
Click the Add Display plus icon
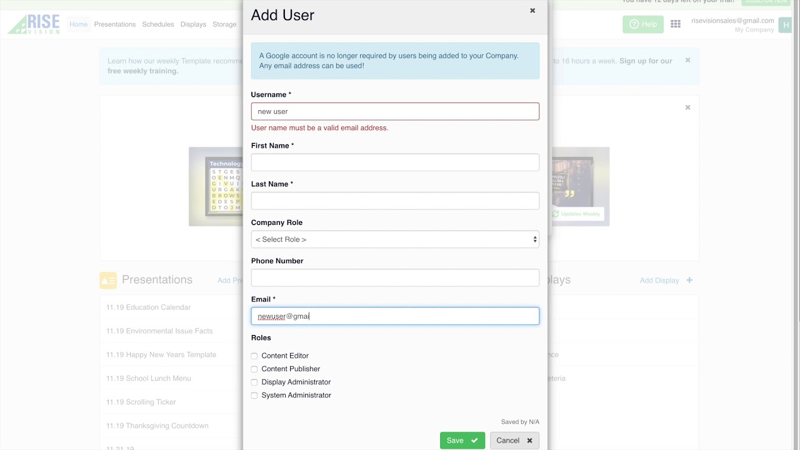pyautogui.click(x=689, y=280)
